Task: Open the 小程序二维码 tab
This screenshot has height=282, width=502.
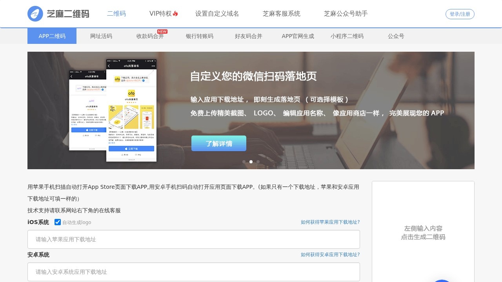Action: (347, 36)
